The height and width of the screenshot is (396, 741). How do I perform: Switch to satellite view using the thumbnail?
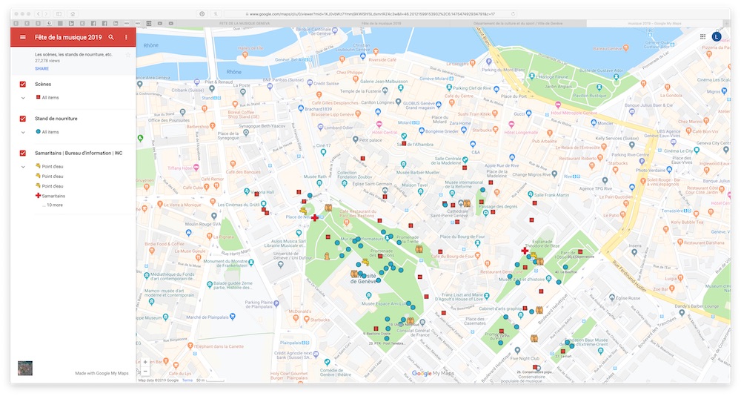tap(25, 368)
